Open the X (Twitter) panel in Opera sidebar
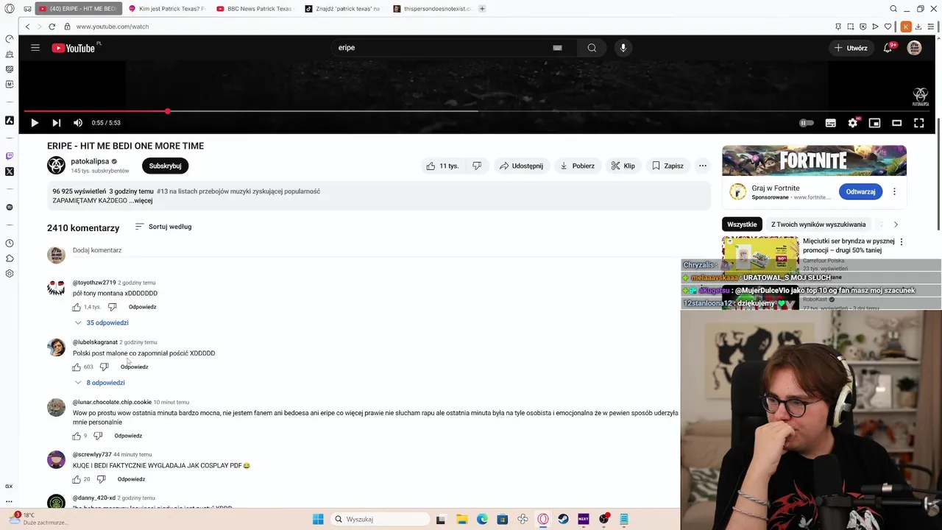942x530 pixels. (9, 172)
